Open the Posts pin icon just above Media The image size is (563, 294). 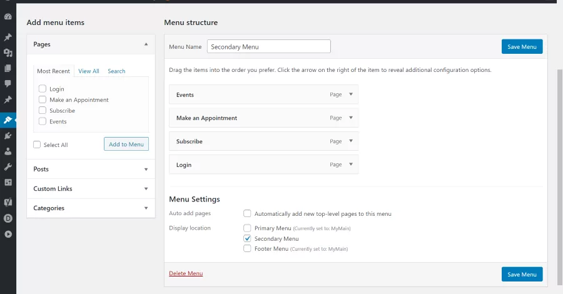pos(8,38)
